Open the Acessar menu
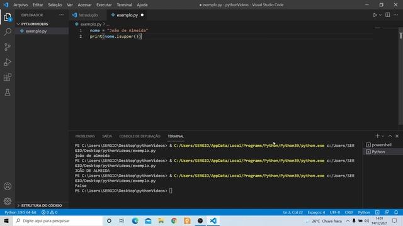The image size is (403, 226). [84, 5]
